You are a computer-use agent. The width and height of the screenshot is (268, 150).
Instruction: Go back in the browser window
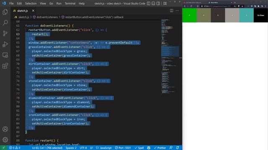click(x=185, y=6)
